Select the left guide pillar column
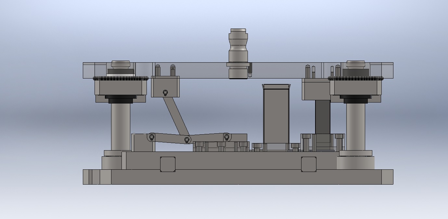Screen dimensions: 448x219 (x=121, y=127)
